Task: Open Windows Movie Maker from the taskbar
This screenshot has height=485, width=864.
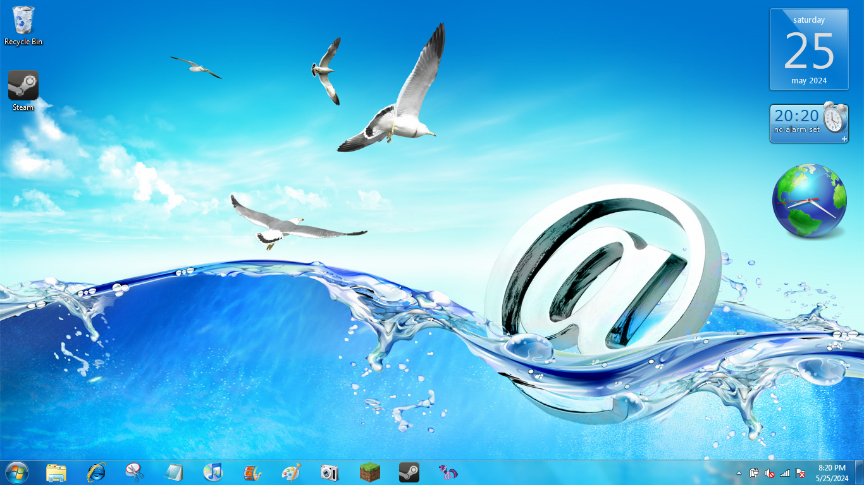Action: tap(252, 472)
